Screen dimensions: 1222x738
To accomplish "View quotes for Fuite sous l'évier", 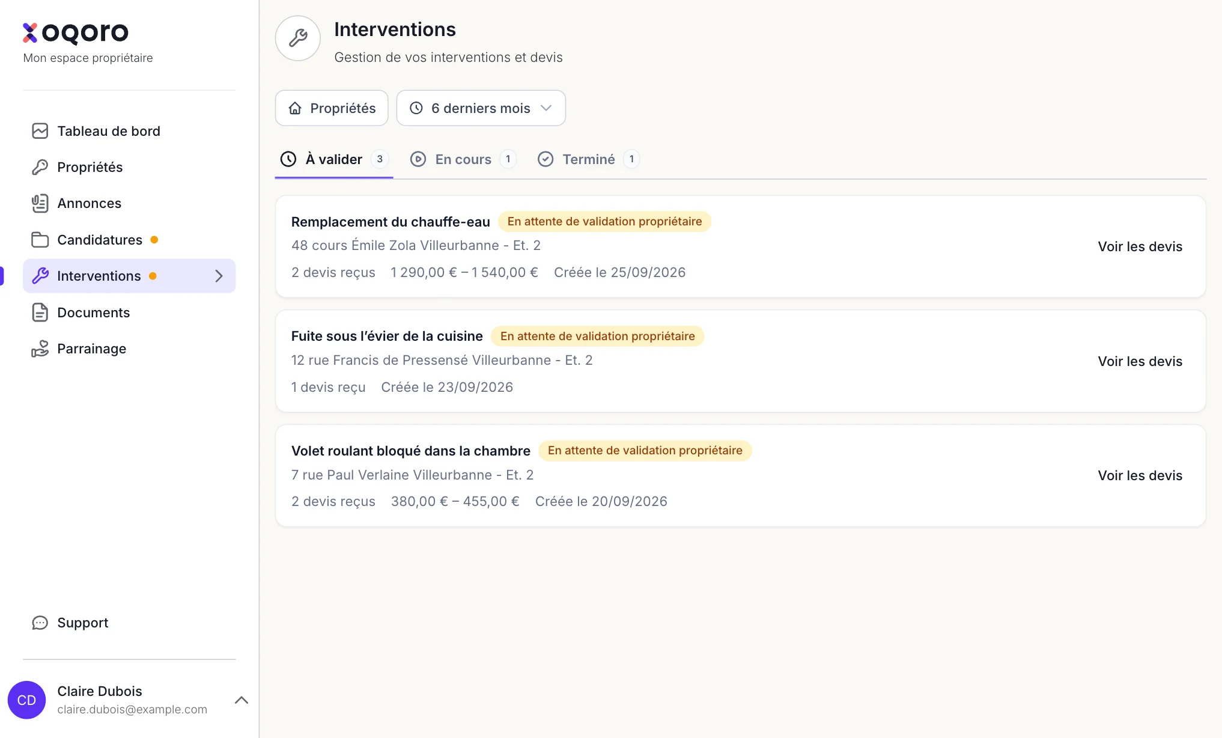I will click(x=1140, y=361).
